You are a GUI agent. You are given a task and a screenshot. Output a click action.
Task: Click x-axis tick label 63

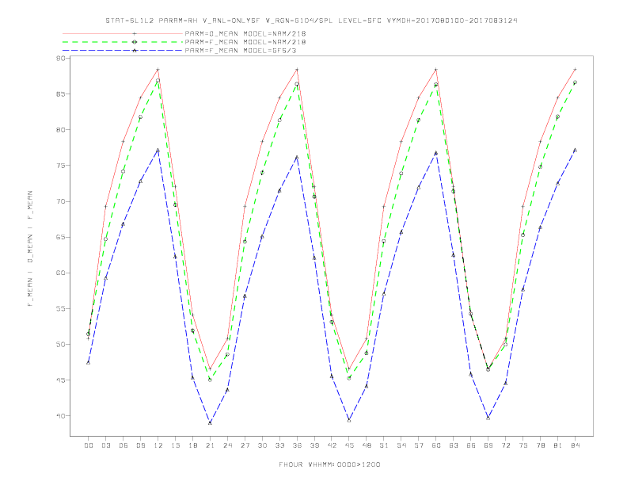454,445
